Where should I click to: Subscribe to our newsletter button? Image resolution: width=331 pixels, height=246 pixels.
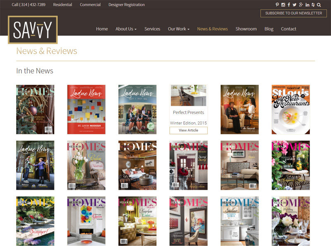click(293, 13)
